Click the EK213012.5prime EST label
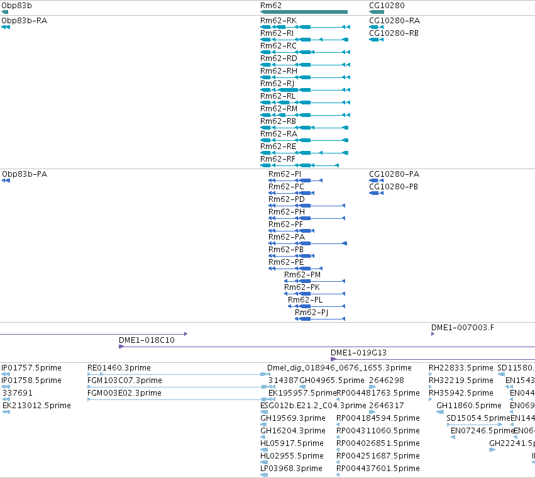The width and height of the screenshot is (535, 478). 36,406
